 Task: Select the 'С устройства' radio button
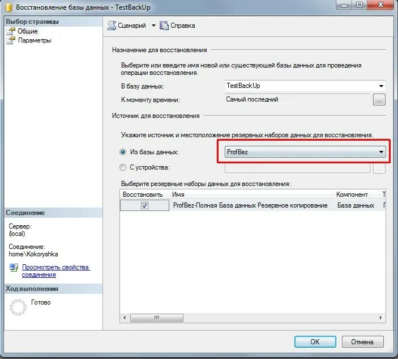click(123, 167)
